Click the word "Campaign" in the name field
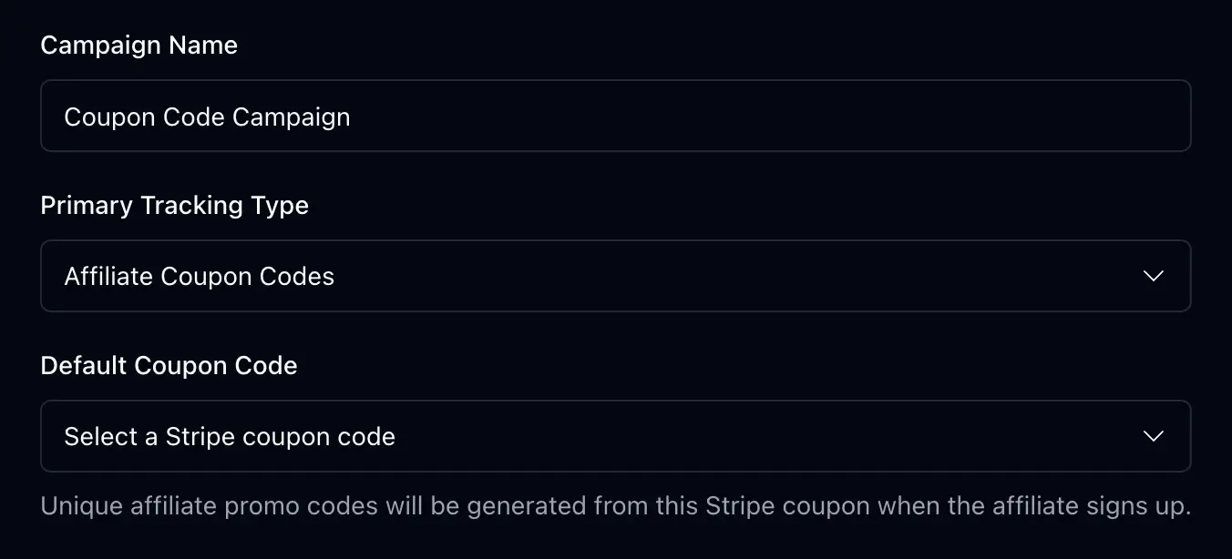Image resolution: width=1232 pixels, height=559 pixels. point(291,117)
